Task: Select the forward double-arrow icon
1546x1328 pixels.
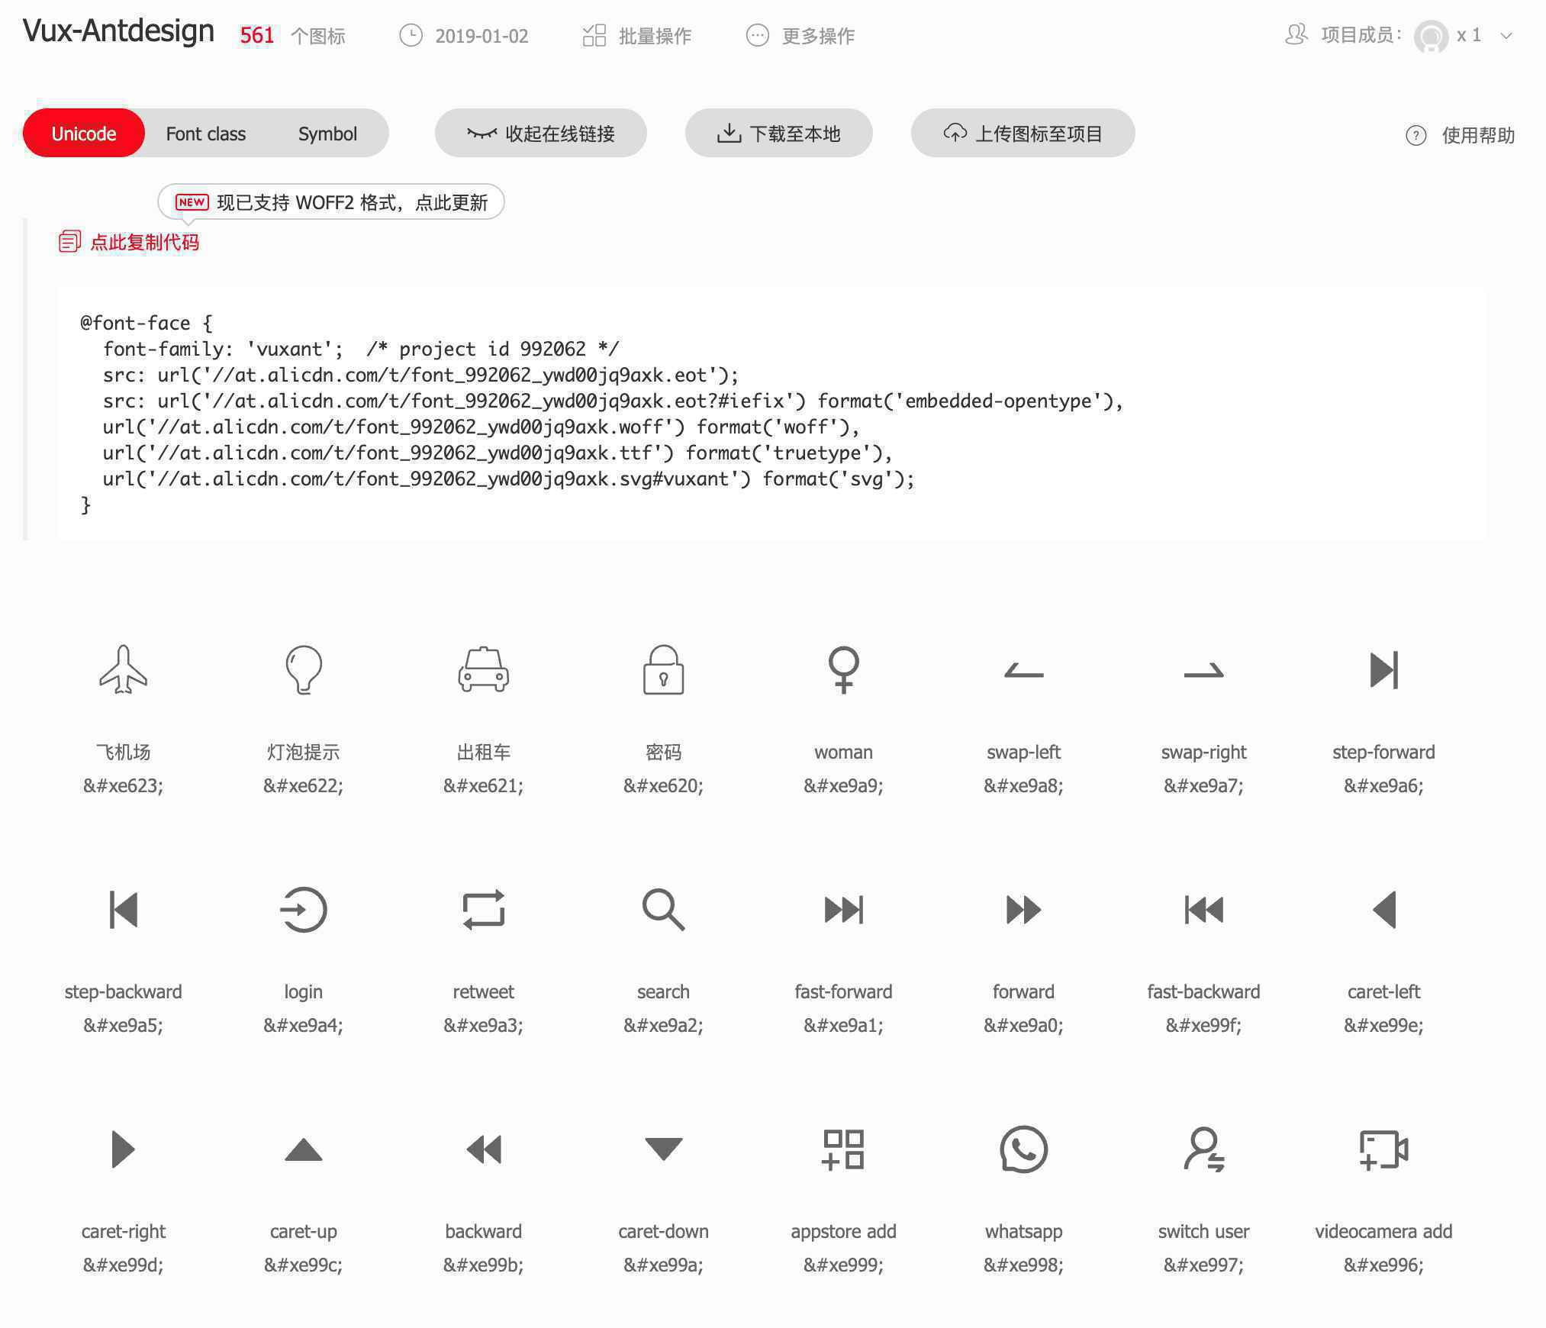Action: click(x=1023, y=909)
